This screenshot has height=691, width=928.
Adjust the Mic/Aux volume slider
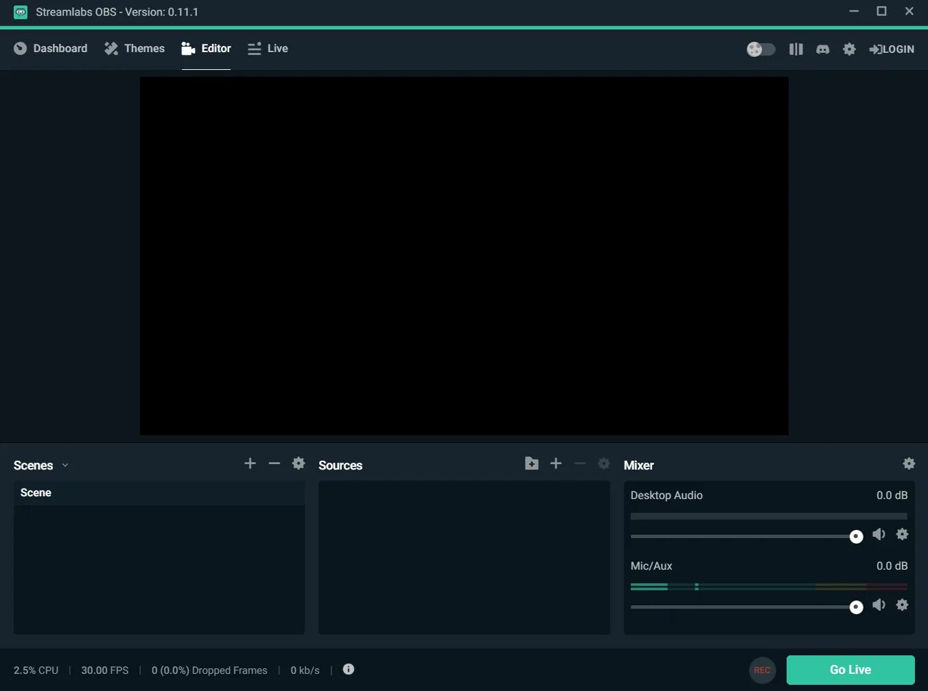coord(747,607)
